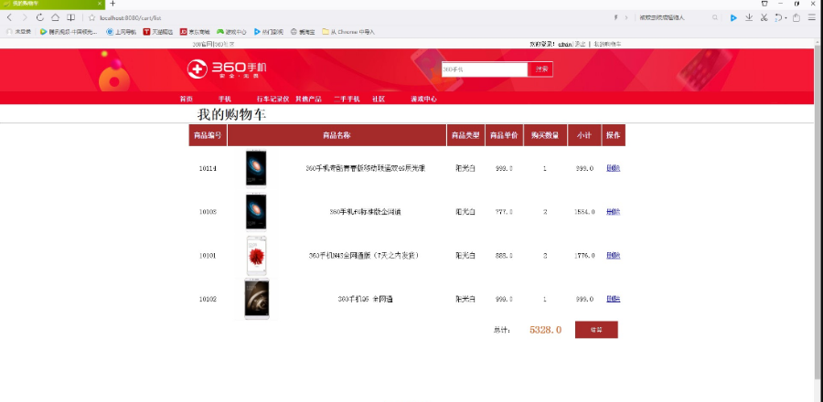823x402 pixels.
Task: Open the 其他产品 navigation item
Action: pyautogui.click(x=308, y=99)
